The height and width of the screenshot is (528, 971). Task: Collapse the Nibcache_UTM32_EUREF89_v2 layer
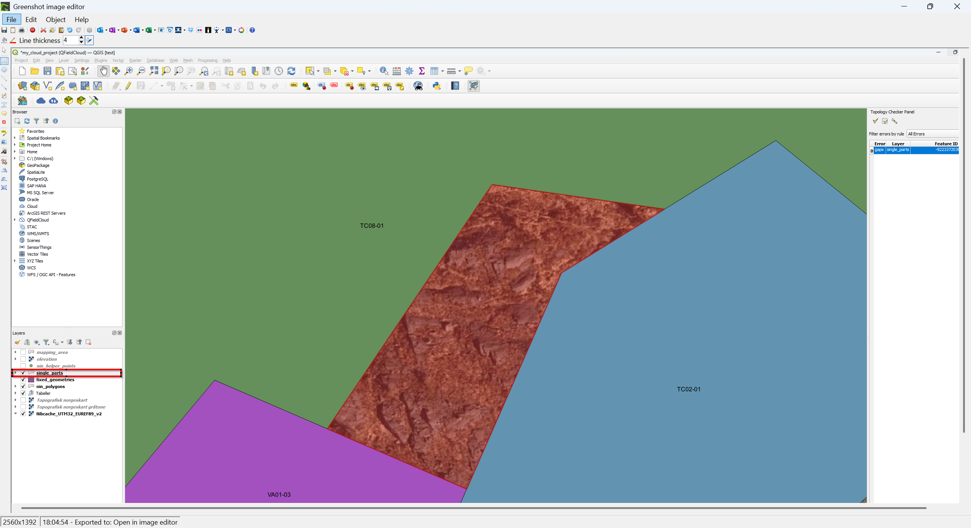(x=16, y=414)
